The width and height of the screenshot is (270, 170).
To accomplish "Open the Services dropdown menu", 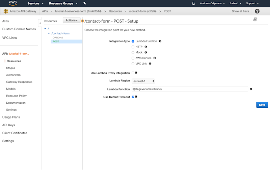I will tap(35, 3).
